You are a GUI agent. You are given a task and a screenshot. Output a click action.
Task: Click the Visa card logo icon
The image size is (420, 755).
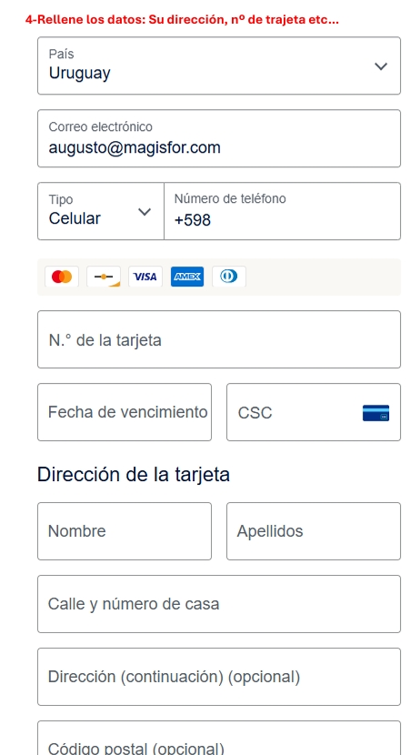(x=145, y=277)
